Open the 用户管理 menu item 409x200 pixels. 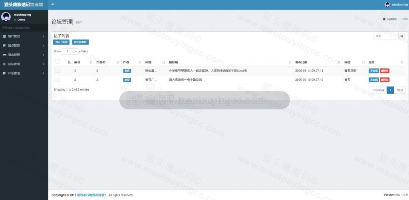(x=24, y=36)
